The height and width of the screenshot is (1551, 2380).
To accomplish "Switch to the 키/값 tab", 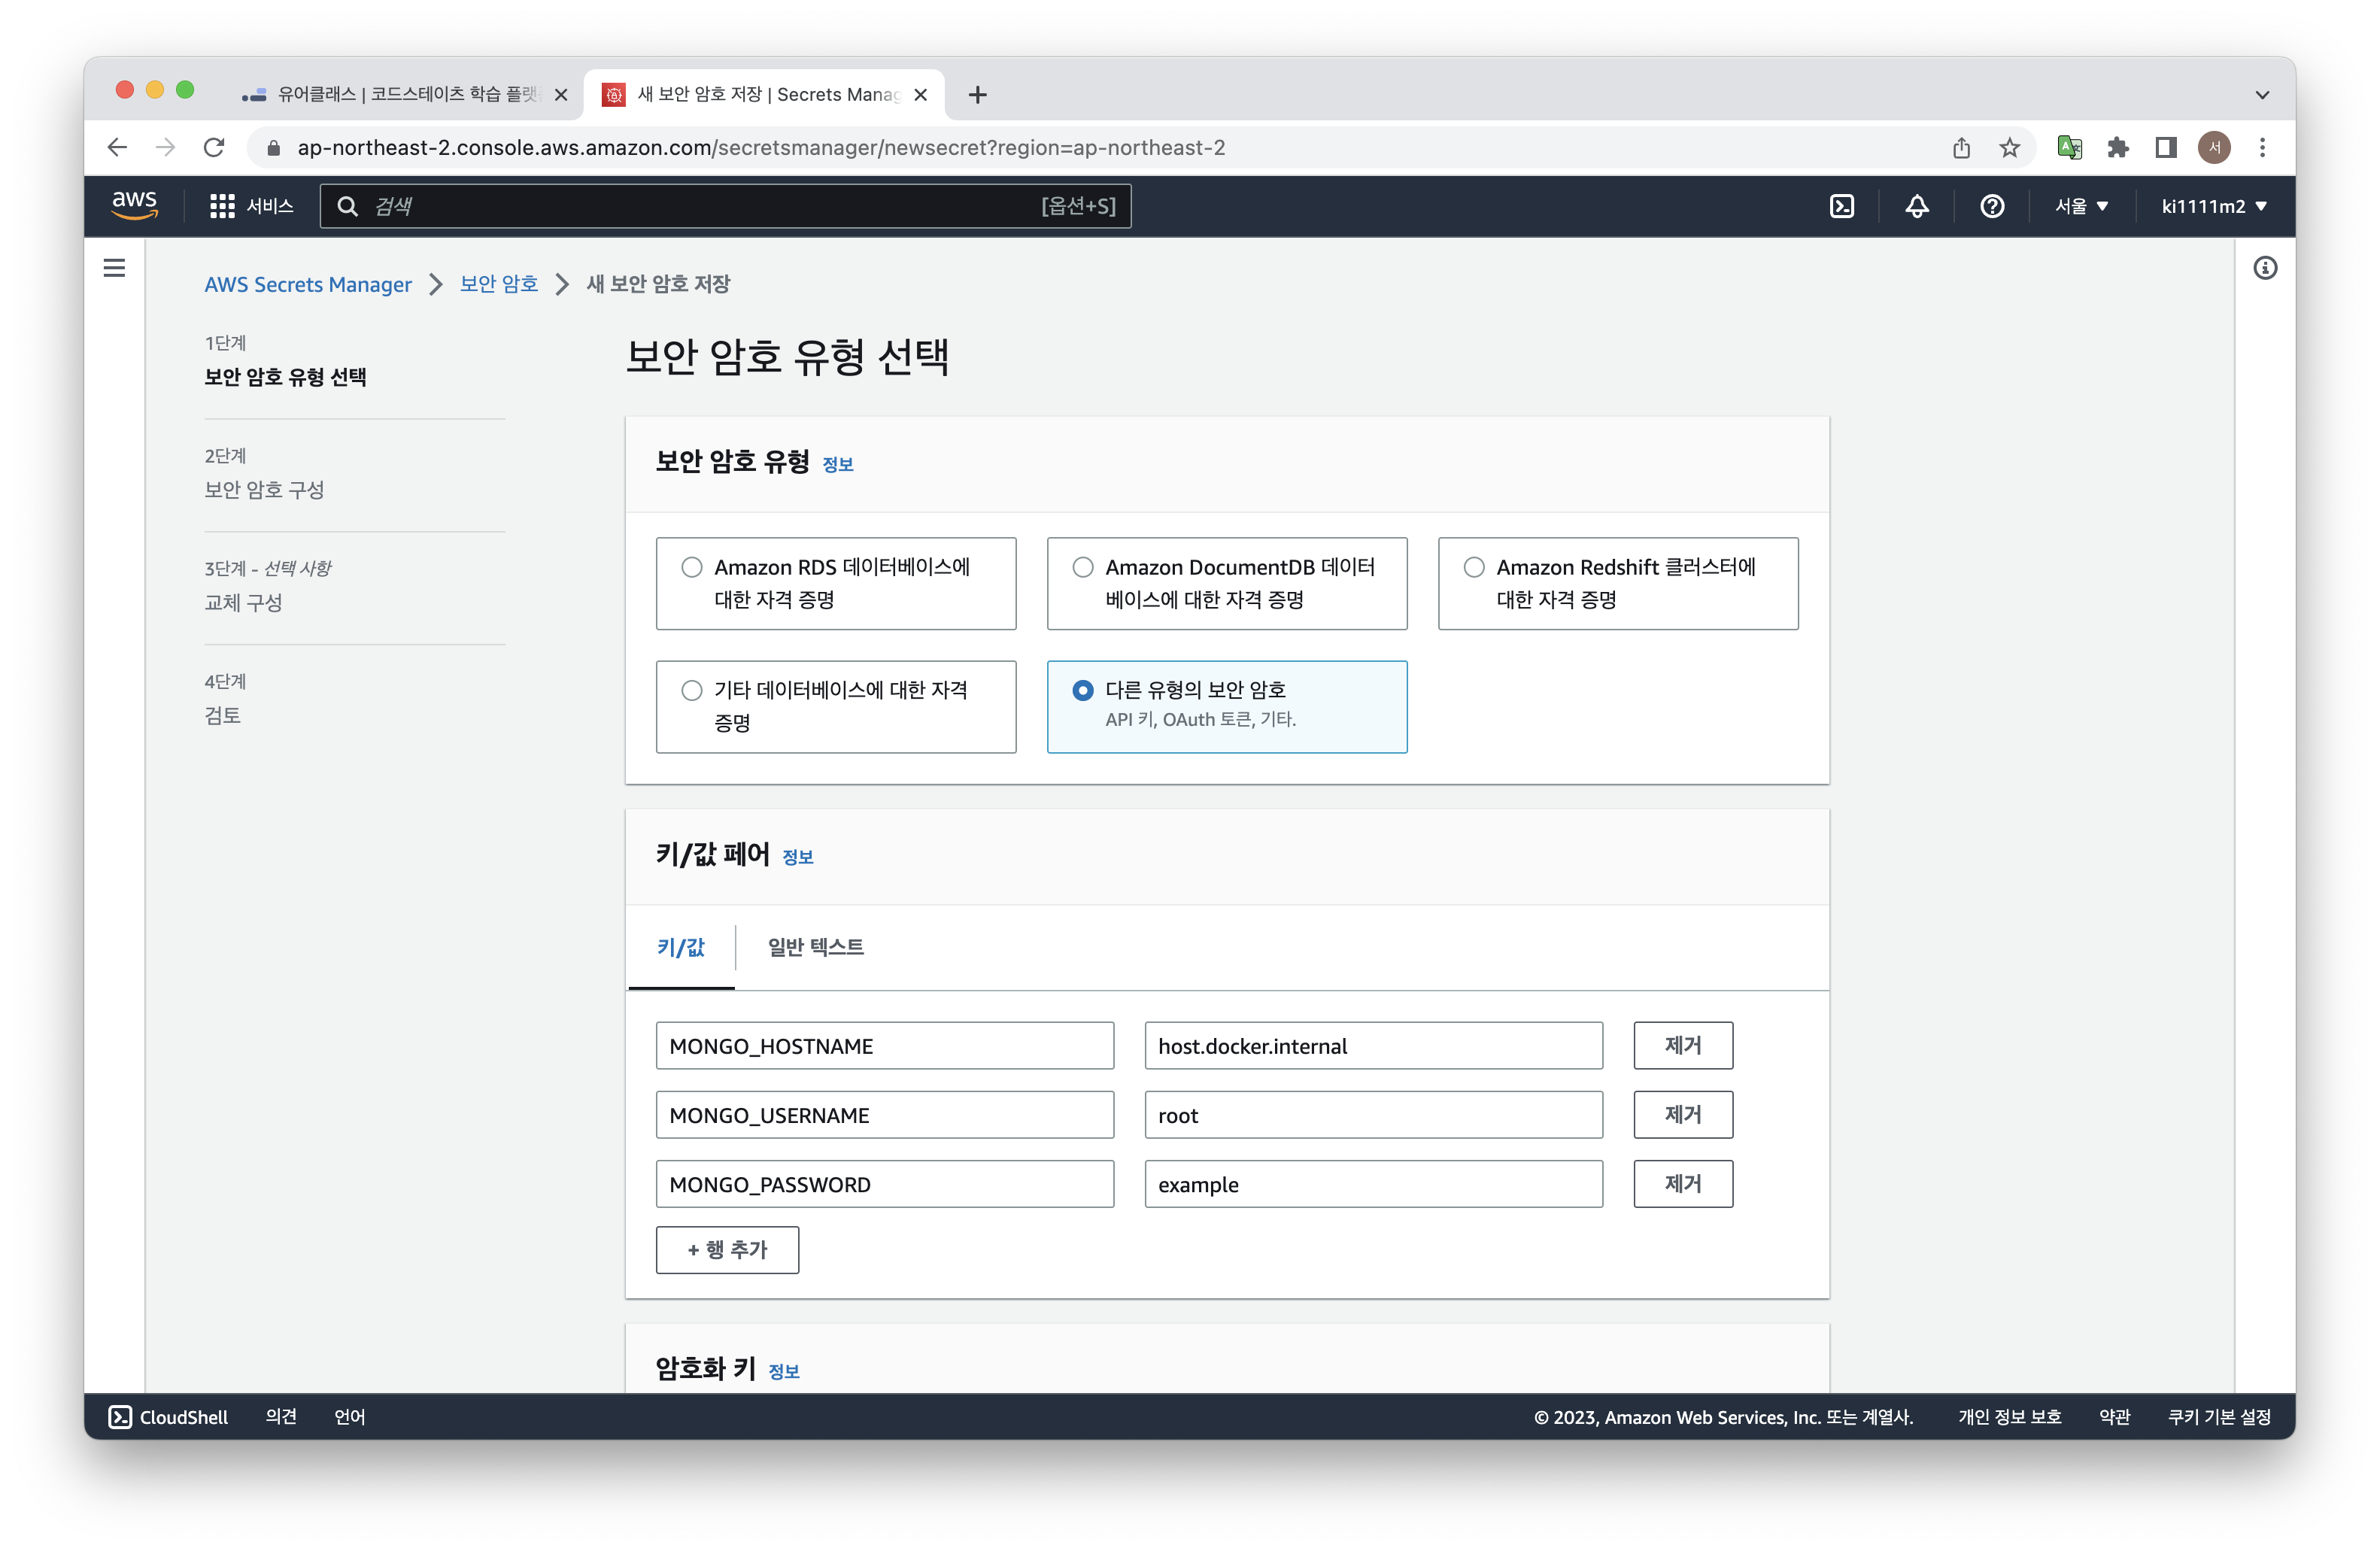I will pyautogui.click(x=681, y=947).
